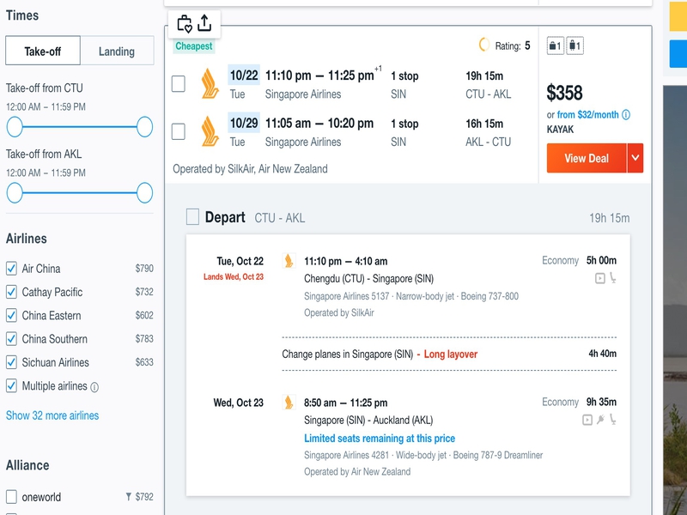The image size is (687, 515).
Task: Click seat icon on Chengdu-Singapore leg
Action: pyautogui.click(x=612, y=278)
